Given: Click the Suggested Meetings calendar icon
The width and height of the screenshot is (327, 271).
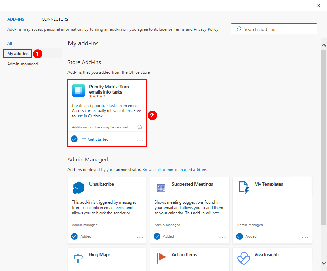Looking at the screenshot, I should click(161, 188).
